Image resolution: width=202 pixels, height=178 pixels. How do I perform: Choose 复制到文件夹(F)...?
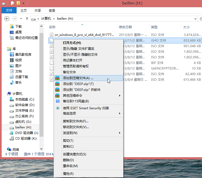pyautogui.click(x=88, y=121)
